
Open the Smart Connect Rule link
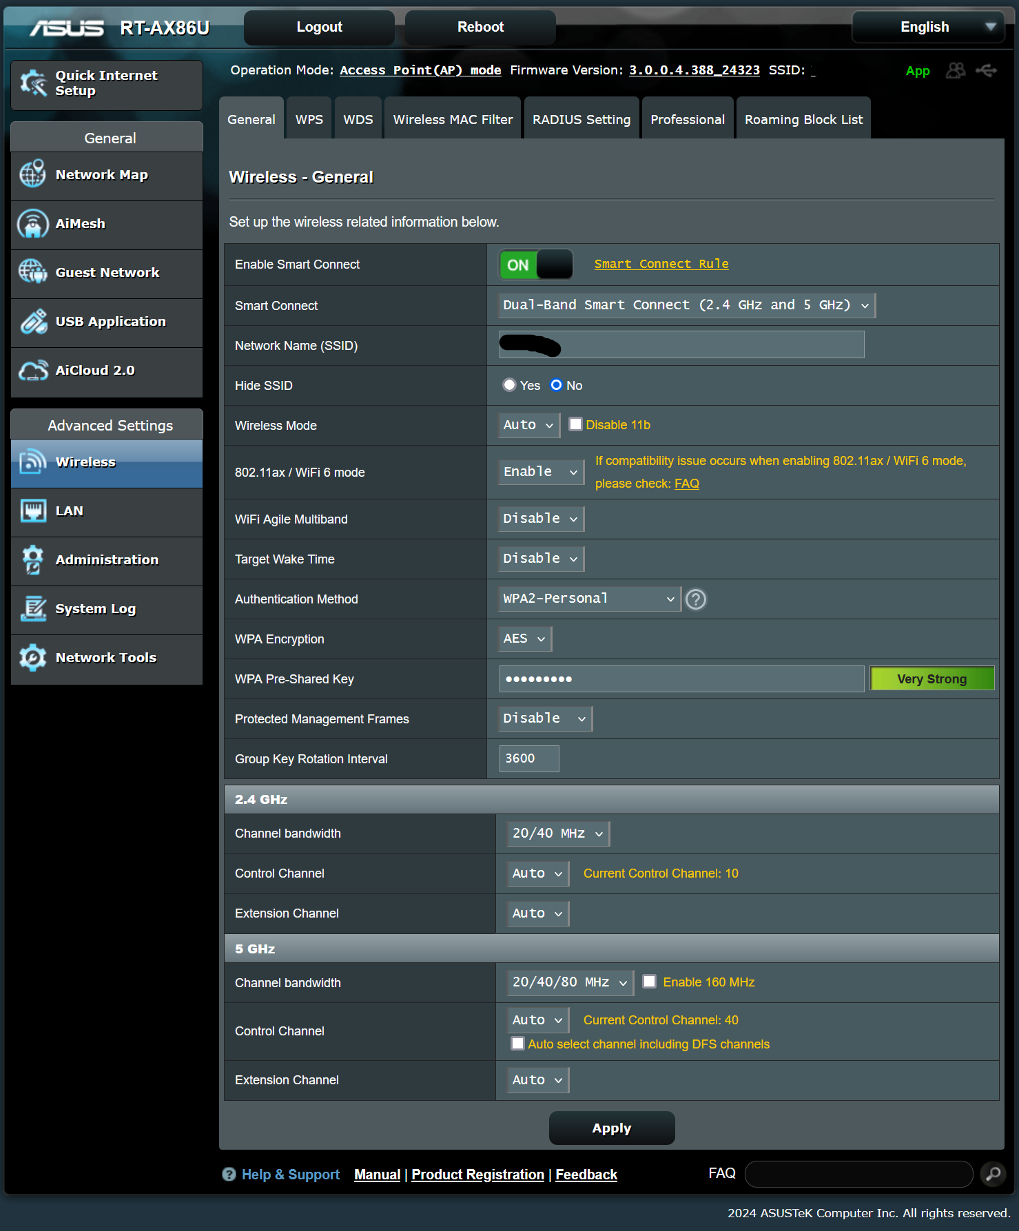tap(661, 264)
